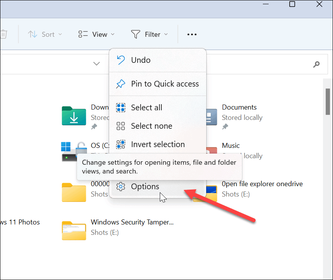Click the Invert selection icon
The image size is (333, 280).
click(x=121, y=144)
